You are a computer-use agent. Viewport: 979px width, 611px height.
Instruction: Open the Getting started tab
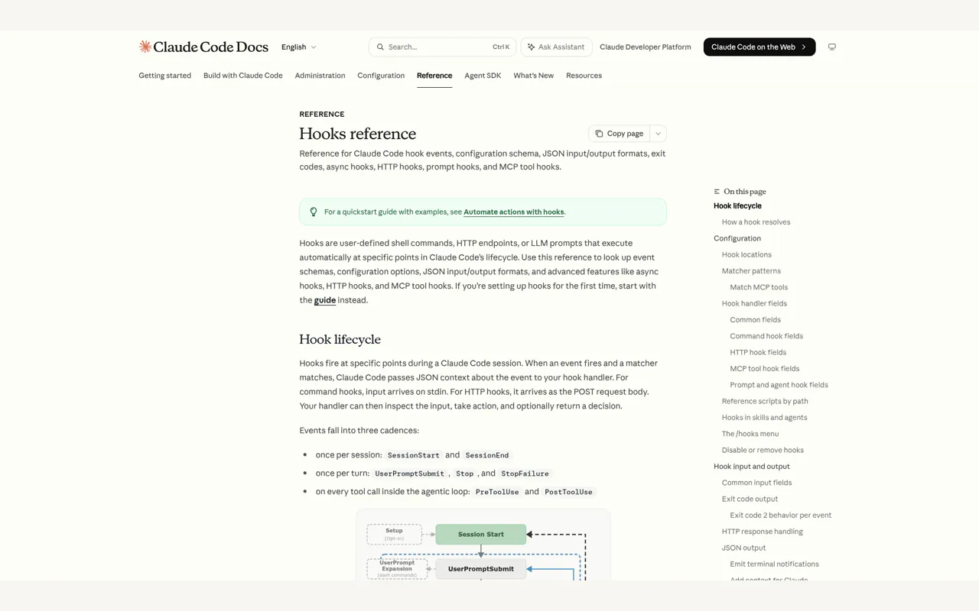coord(164,76)
